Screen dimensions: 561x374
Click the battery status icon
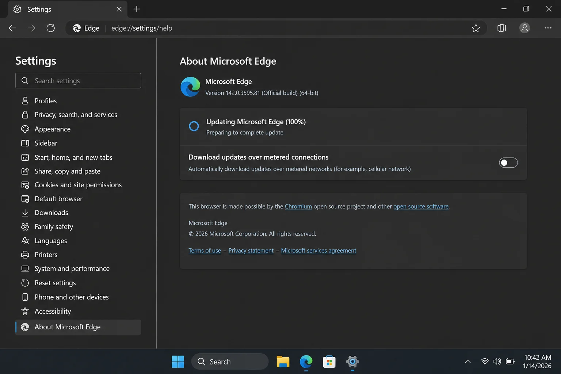[x=510, y=362]
